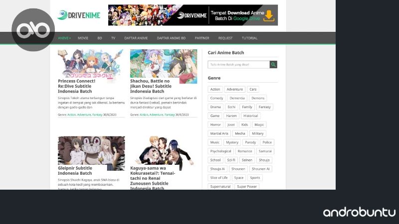The height and width of the screenshot is (224, 399).
Task: Select the Shoujo Ai genre tag
Action: (217, 169)
